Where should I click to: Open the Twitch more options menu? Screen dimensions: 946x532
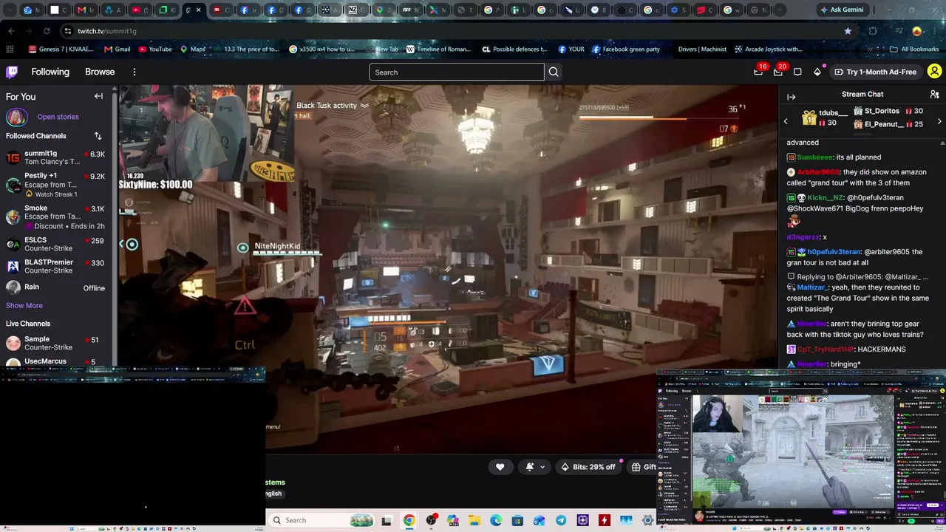coord(135,72)
